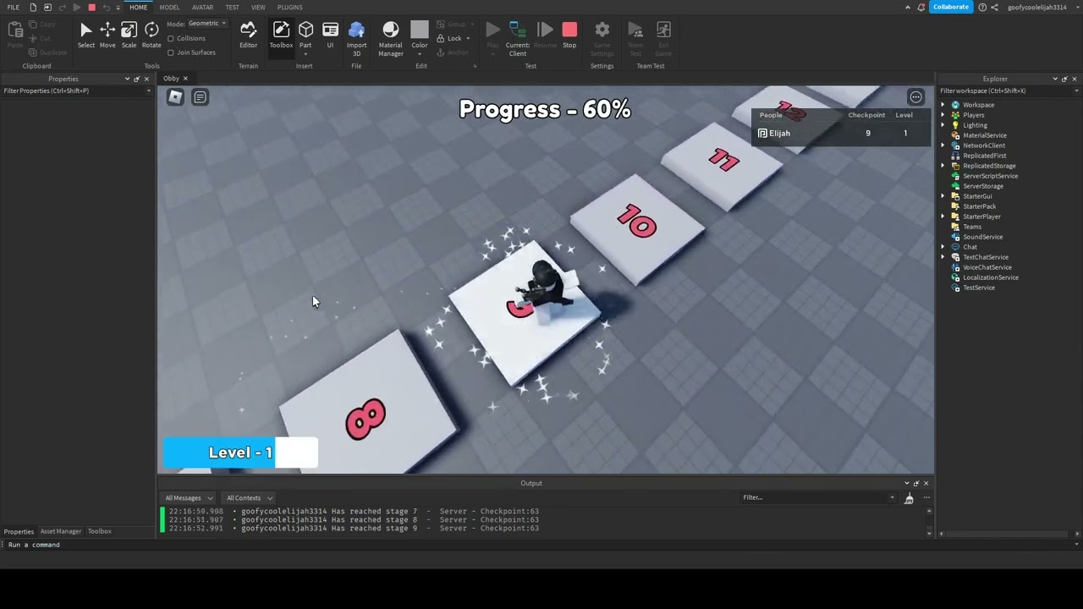This screenshot has width=1083, height=609.
Task: Switch to the MODEL ribbon tab
Action: pos(169,7)
